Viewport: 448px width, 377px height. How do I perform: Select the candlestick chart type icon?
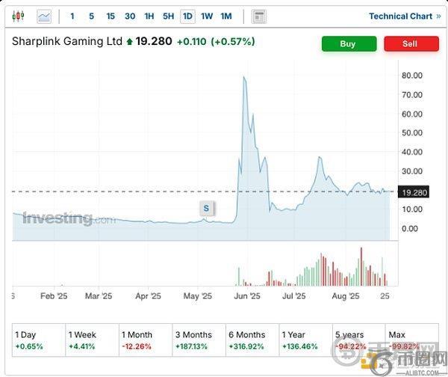(x=19, y=16)
